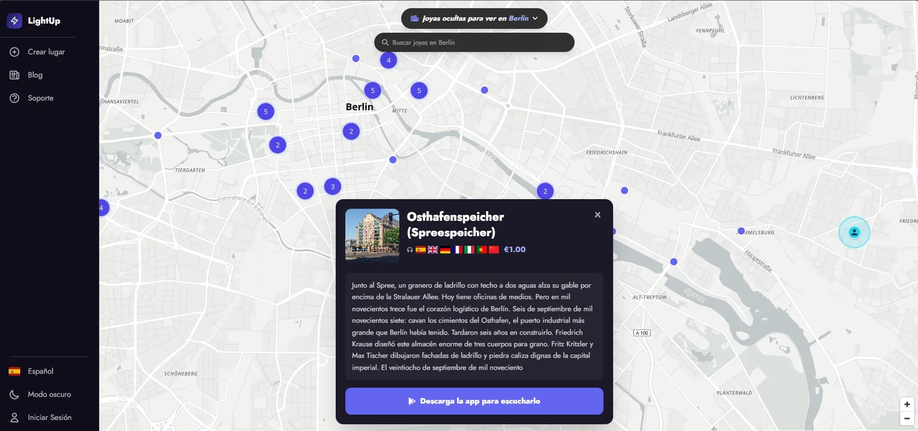The height and width of the screenshot is (431, 918).
Task: Click the 'SCHÖNEBERG' map label
Action: click(x=181, y=374)
